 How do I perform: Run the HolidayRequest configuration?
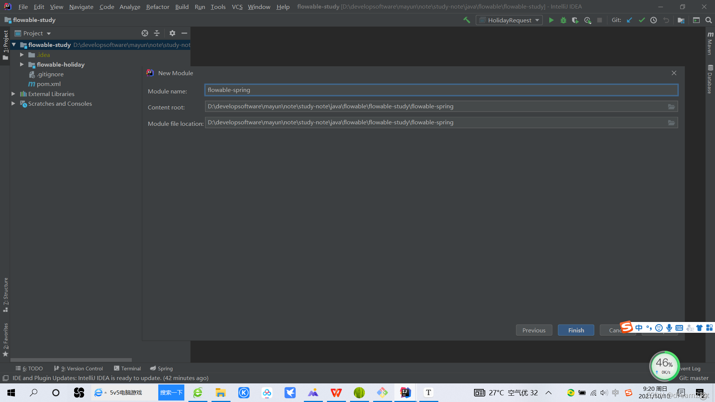tap(551, 20)
